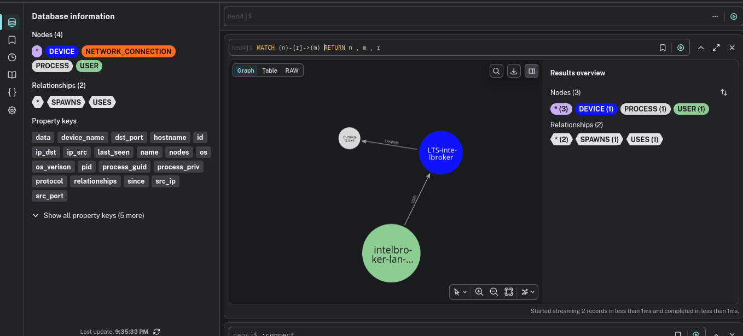Click the protocol property key

click(x=49, y=181)
